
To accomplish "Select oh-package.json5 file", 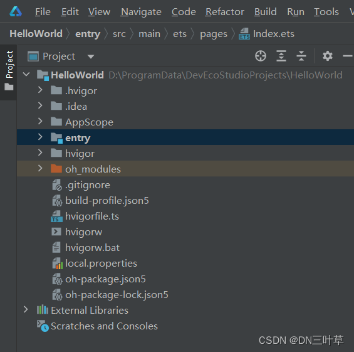I will click(x=185, y=279).
